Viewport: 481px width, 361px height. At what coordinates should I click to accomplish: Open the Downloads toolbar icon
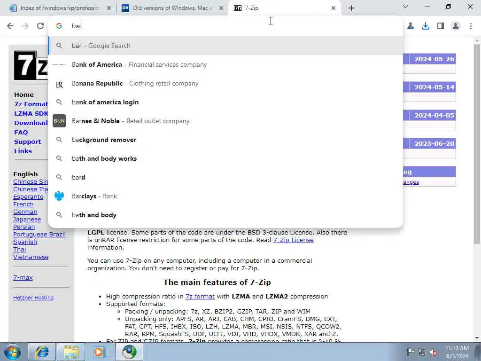pyautogui.click(x=426, y=26)
